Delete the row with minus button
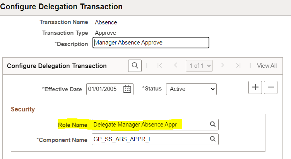The width and height of the screenshot is (291, 159). pyautogui.click(x=270, y=87)
